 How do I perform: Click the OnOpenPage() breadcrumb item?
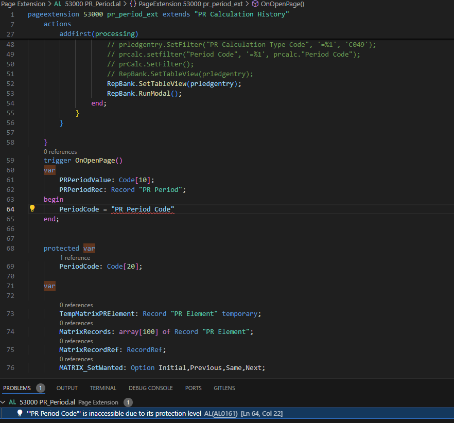[x=282, y=4]
